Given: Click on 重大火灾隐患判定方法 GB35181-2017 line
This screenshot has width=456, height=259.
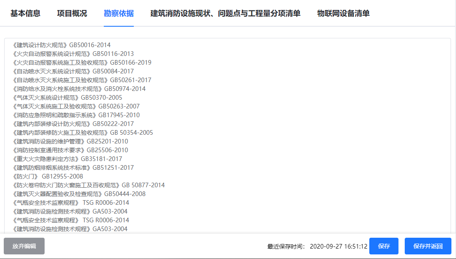Looking at the screenshot, I should pyautogui.click(x=68, y=159).
